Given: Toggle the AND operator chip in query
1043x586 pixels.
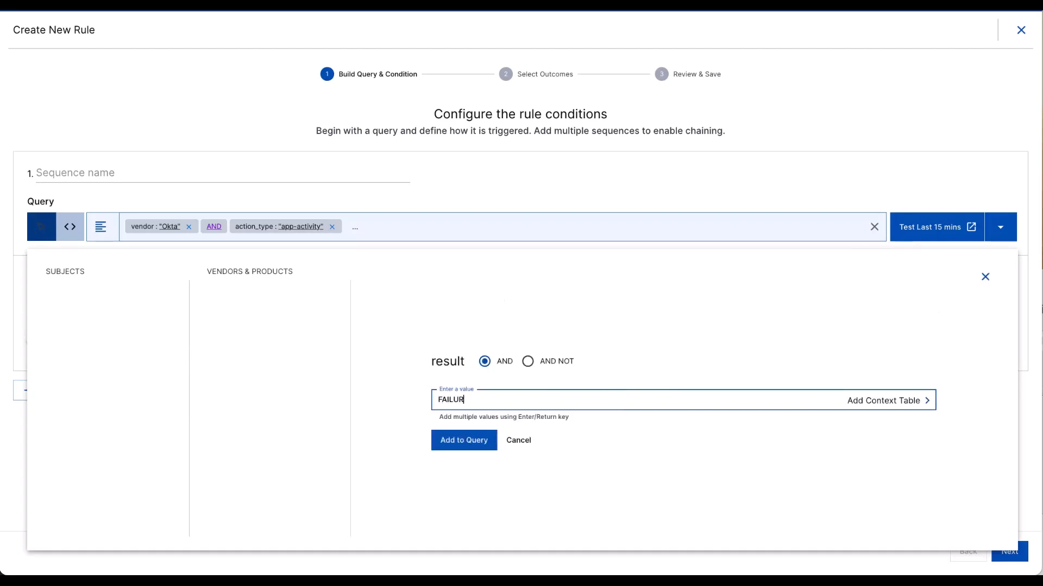Looking at the screenshot, I should coord(213,227).
